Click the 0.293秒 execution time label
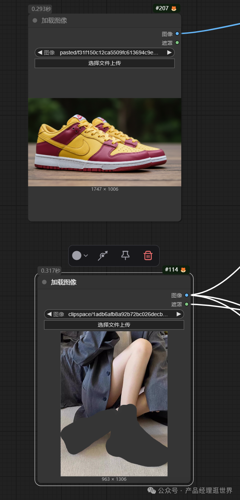Screen dimensions: 240x500 tap(42, 9)
